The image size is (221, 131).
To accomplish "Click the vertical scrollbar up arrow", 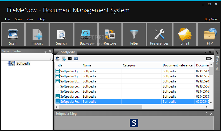I will click(x=211, y=65).
